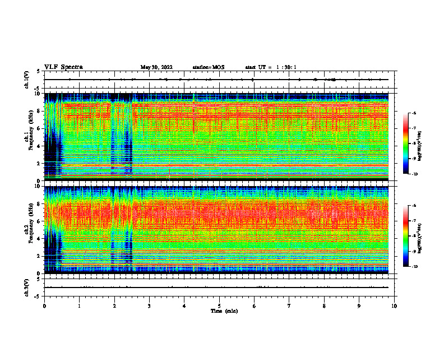444x343 pixels.
Task: Click tick label "1" on Time axis
Action: point(79,306)
